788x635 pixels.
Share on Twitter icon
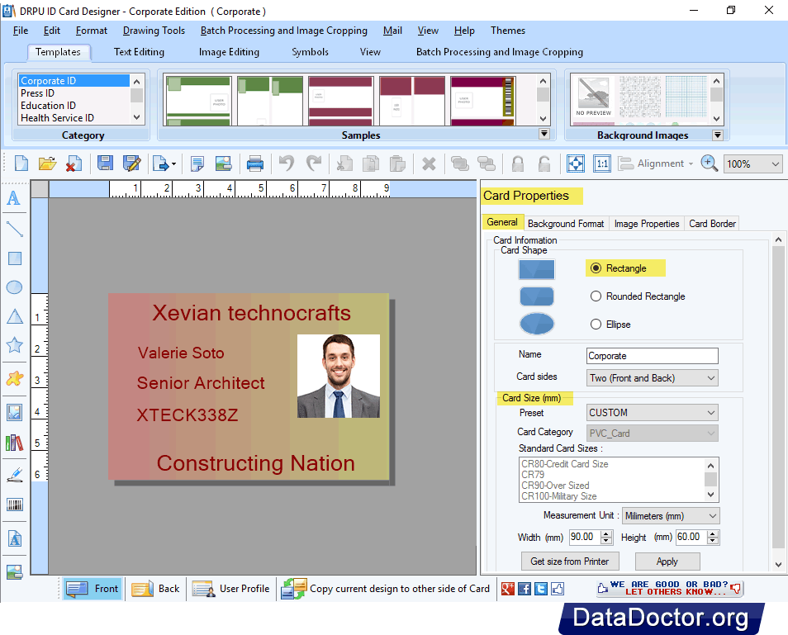(x=541, y=589)
